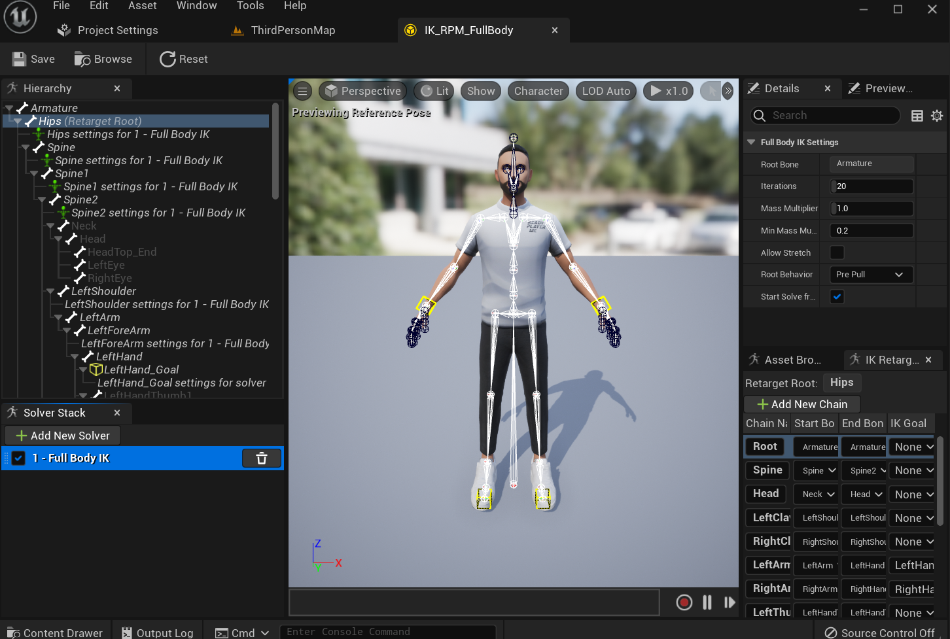Toggle the Allow Stretch checkbox
Screen dimensions: 950x639
coord(837,252)
